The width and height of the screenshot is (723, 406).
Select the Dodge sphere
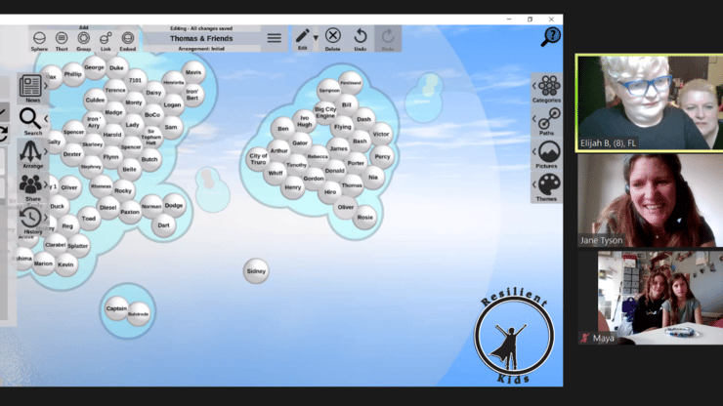(174, 206)
